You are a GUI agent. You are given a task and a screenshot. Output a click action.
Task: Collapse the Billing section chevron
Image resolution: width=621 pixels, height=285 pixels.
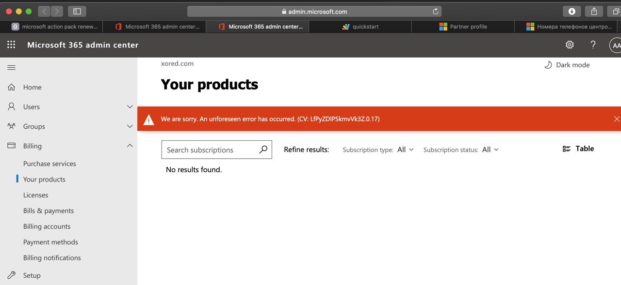tap(130, 146)
